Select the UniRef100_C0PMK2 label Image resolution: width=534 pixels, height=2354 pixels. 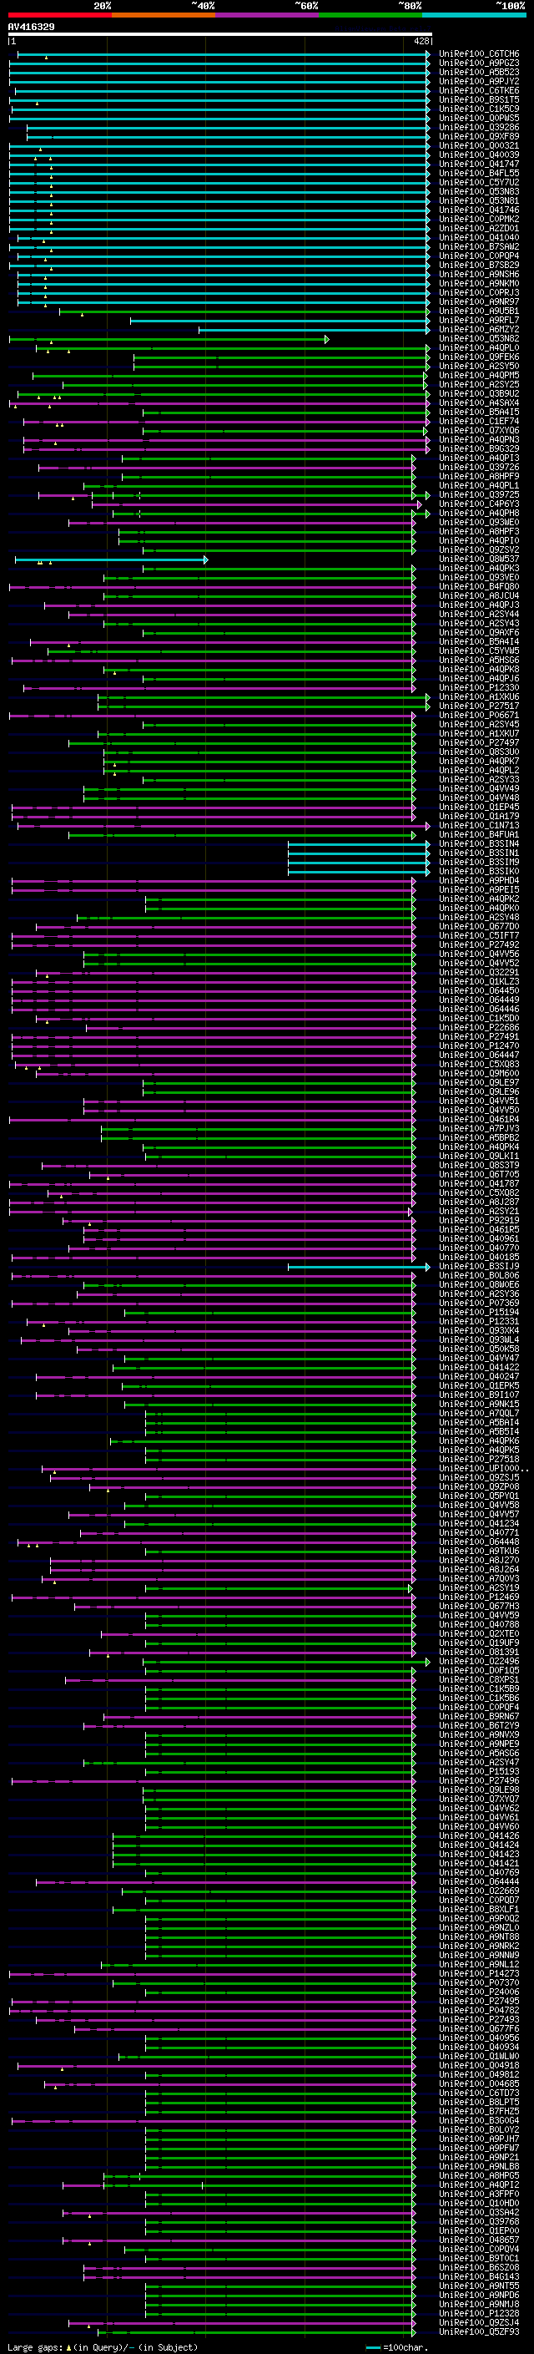coord(479,220)
